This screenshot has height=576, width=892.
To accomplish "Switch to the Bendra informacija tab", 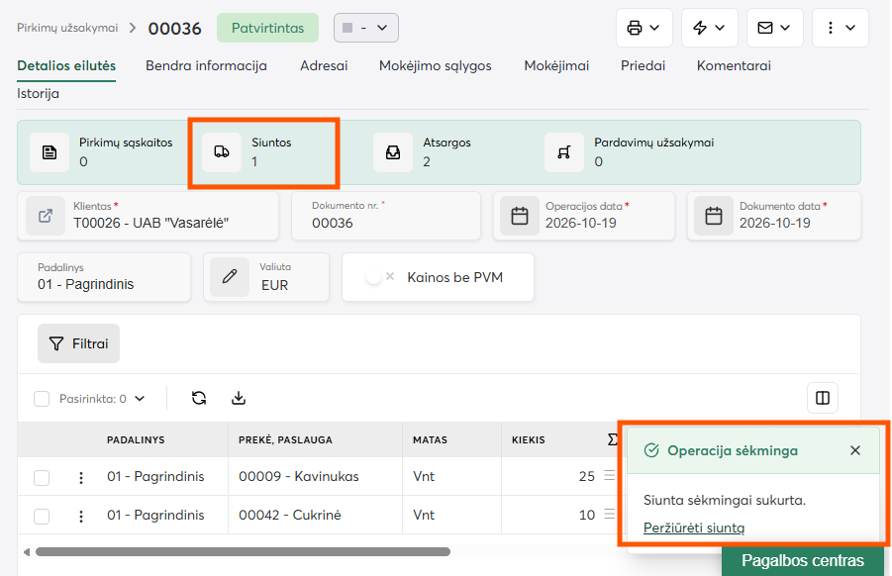I will [x=206, y=65].
